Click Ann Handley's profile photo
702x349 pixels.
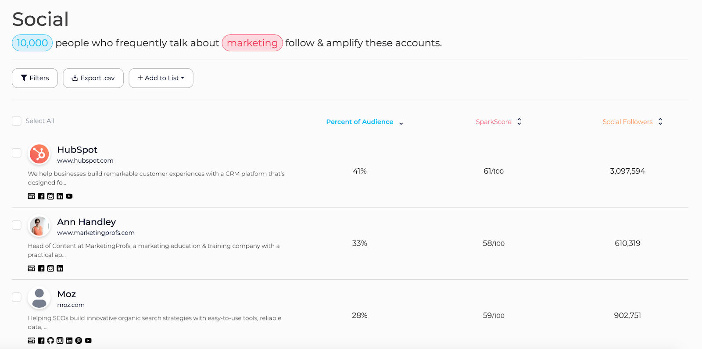pyautogui.click(x=39, y=226)
